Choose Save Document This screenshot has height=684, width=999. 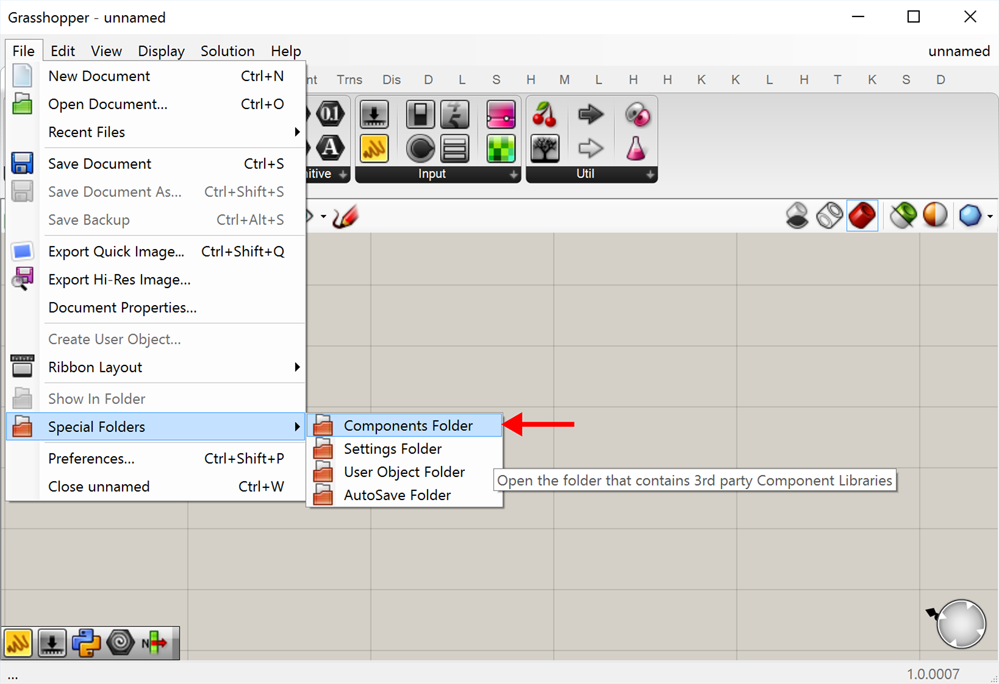click(156, 164)
